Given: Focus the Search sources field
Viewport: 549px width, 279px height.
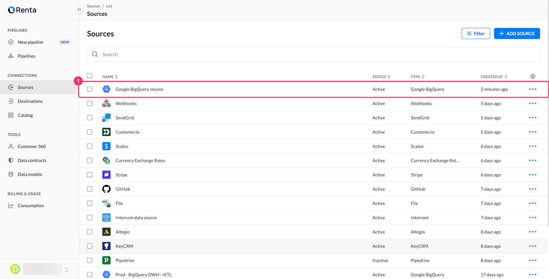Looking at the screenshot, I should [x=313, y=54].
